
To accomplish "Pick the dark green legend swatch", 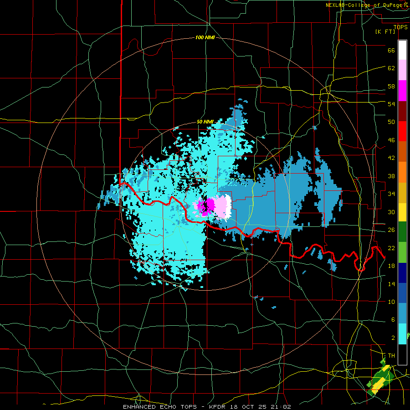I will [x=402, y=232].
